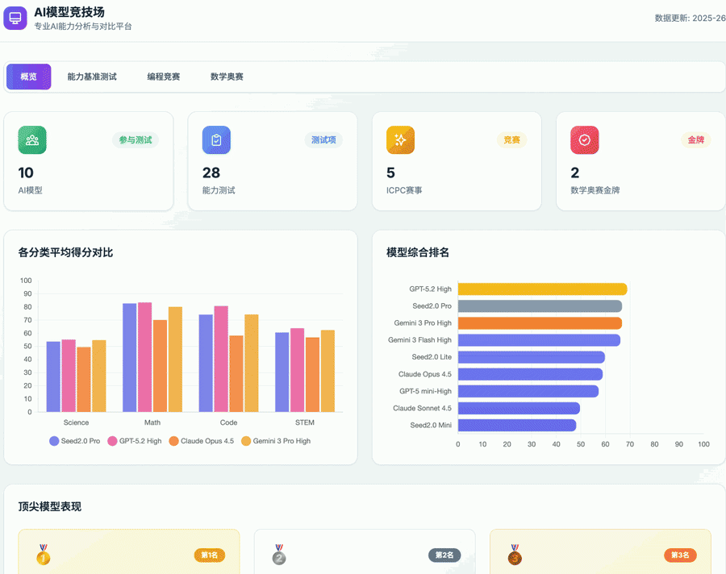Switch to the 编程竞赛 tab
The image size is (726, 574).
162,77
